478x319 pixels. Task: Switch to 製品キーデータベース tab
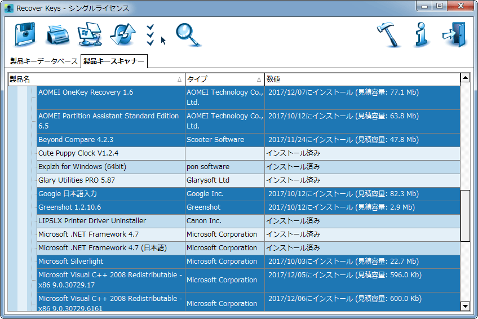coord(43,61)
